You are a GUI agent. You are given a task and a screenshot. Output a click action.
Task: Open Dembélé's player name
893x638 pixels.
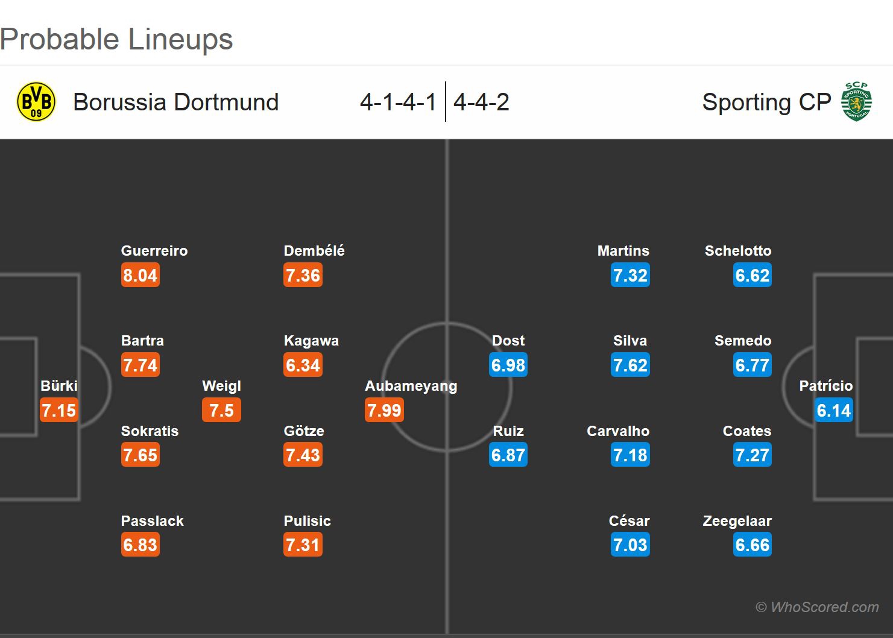[x=314, y=251]
